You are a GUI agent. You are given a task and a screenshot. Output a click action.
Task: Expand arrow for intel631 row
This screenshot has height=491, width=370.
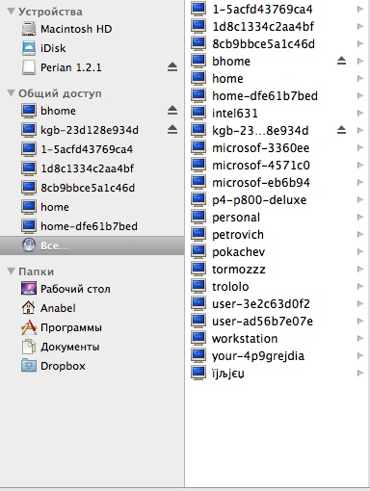pos(360,113)
